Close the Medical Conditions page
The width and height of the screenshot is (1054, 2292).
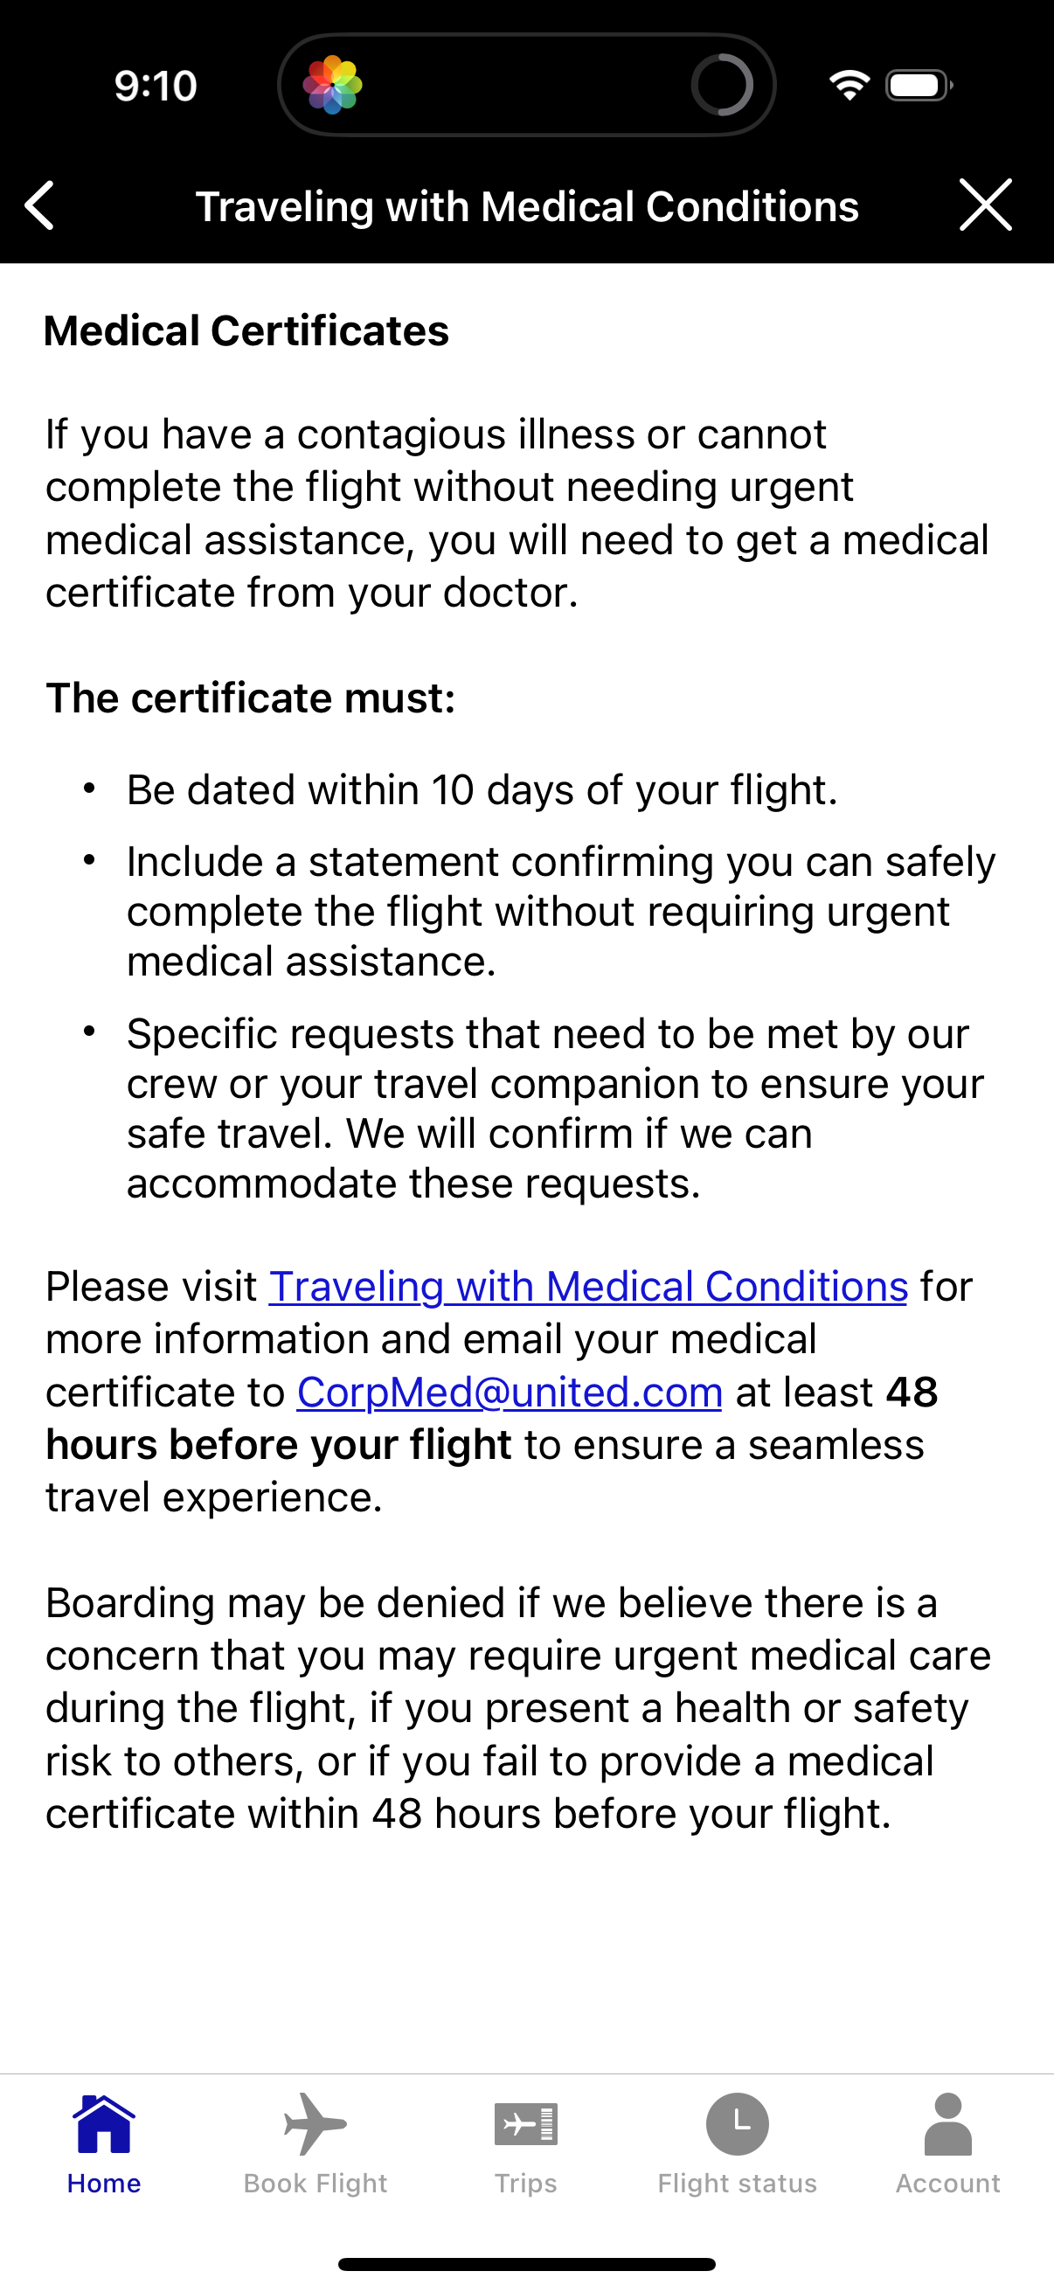986,205
